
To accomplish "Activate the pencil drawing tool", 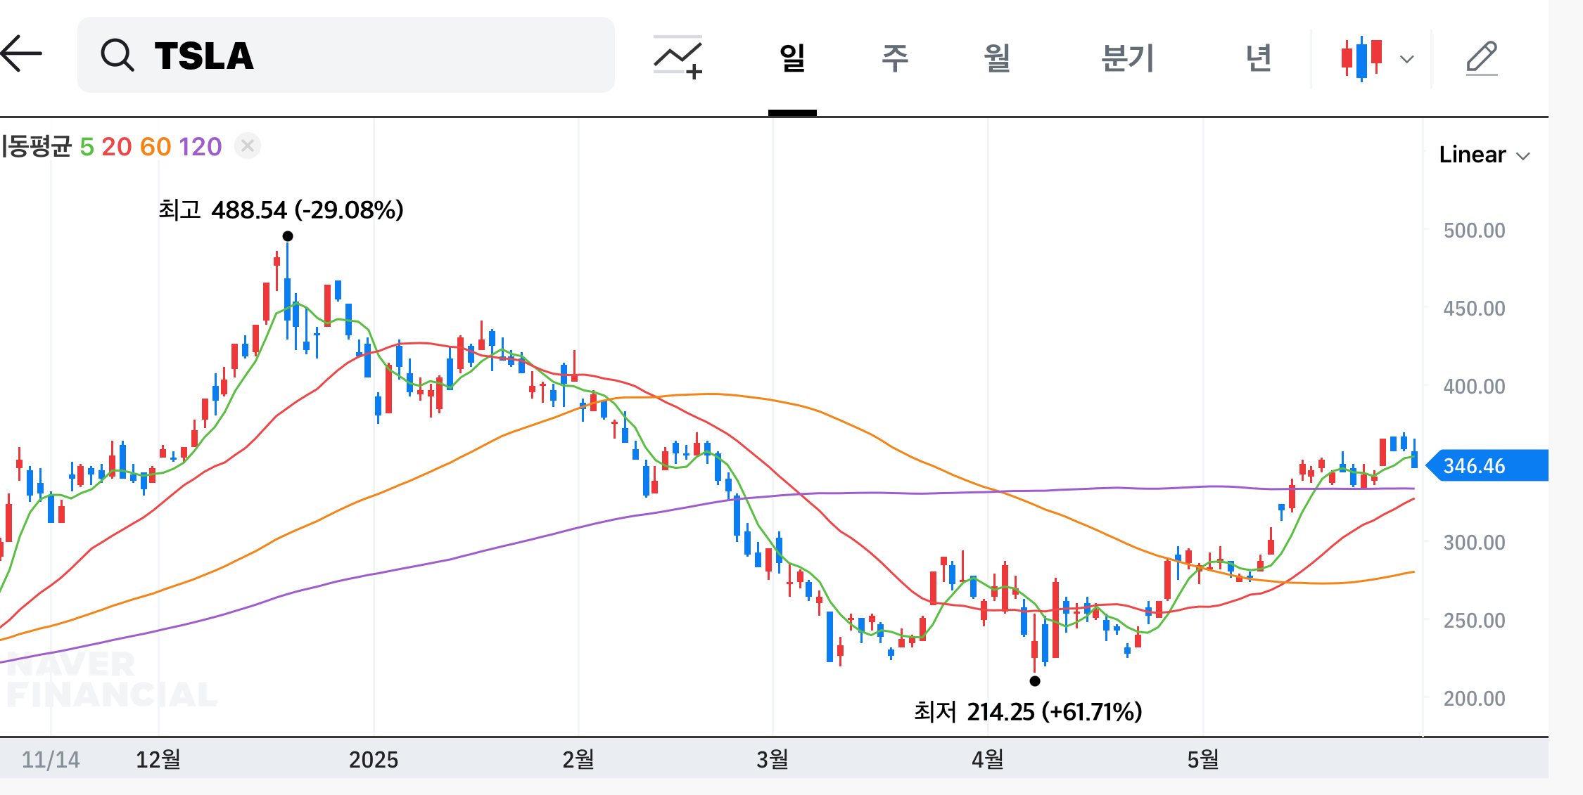I will point(1482,58).
